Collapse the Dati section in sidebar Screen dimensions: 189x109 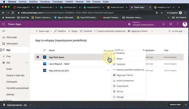pyautogui.click(x=26, y=63)
